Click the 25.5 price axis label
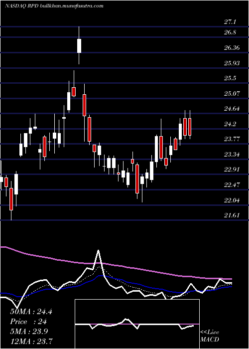Image resolution: width=249 pixels, height=349 pixels. pos(230,78)
